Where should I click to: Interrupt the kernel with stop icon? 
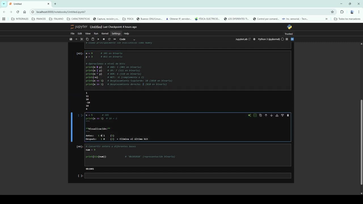[x=104, y=39]
